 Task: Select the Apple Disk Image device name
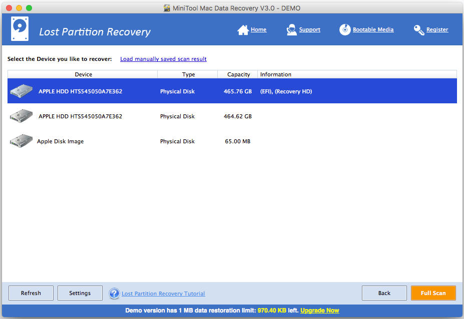point(61,141)
